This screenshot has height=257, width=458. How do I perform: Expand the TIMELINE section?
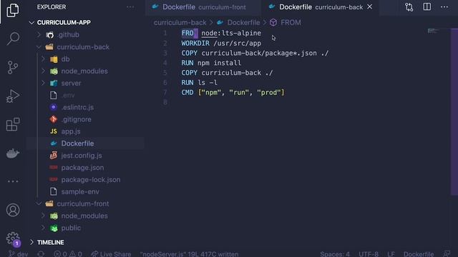50,243
